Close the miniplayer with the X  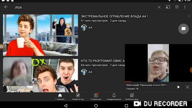tap(187, 87)
